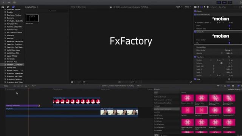
Task: Expand the Animation Center disclosure triangle
Action: (x=195, y=23)
